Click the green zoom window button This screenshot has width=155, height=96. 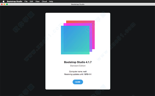(x=7, y=4)
